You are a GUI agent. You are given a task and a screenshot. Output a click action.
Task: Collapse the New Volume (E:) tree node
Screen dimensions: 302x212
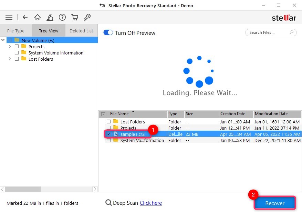click(x=3, y=40)
